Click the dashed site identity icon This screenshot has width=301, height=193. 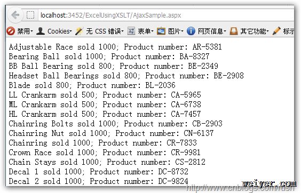coord(30,15)
